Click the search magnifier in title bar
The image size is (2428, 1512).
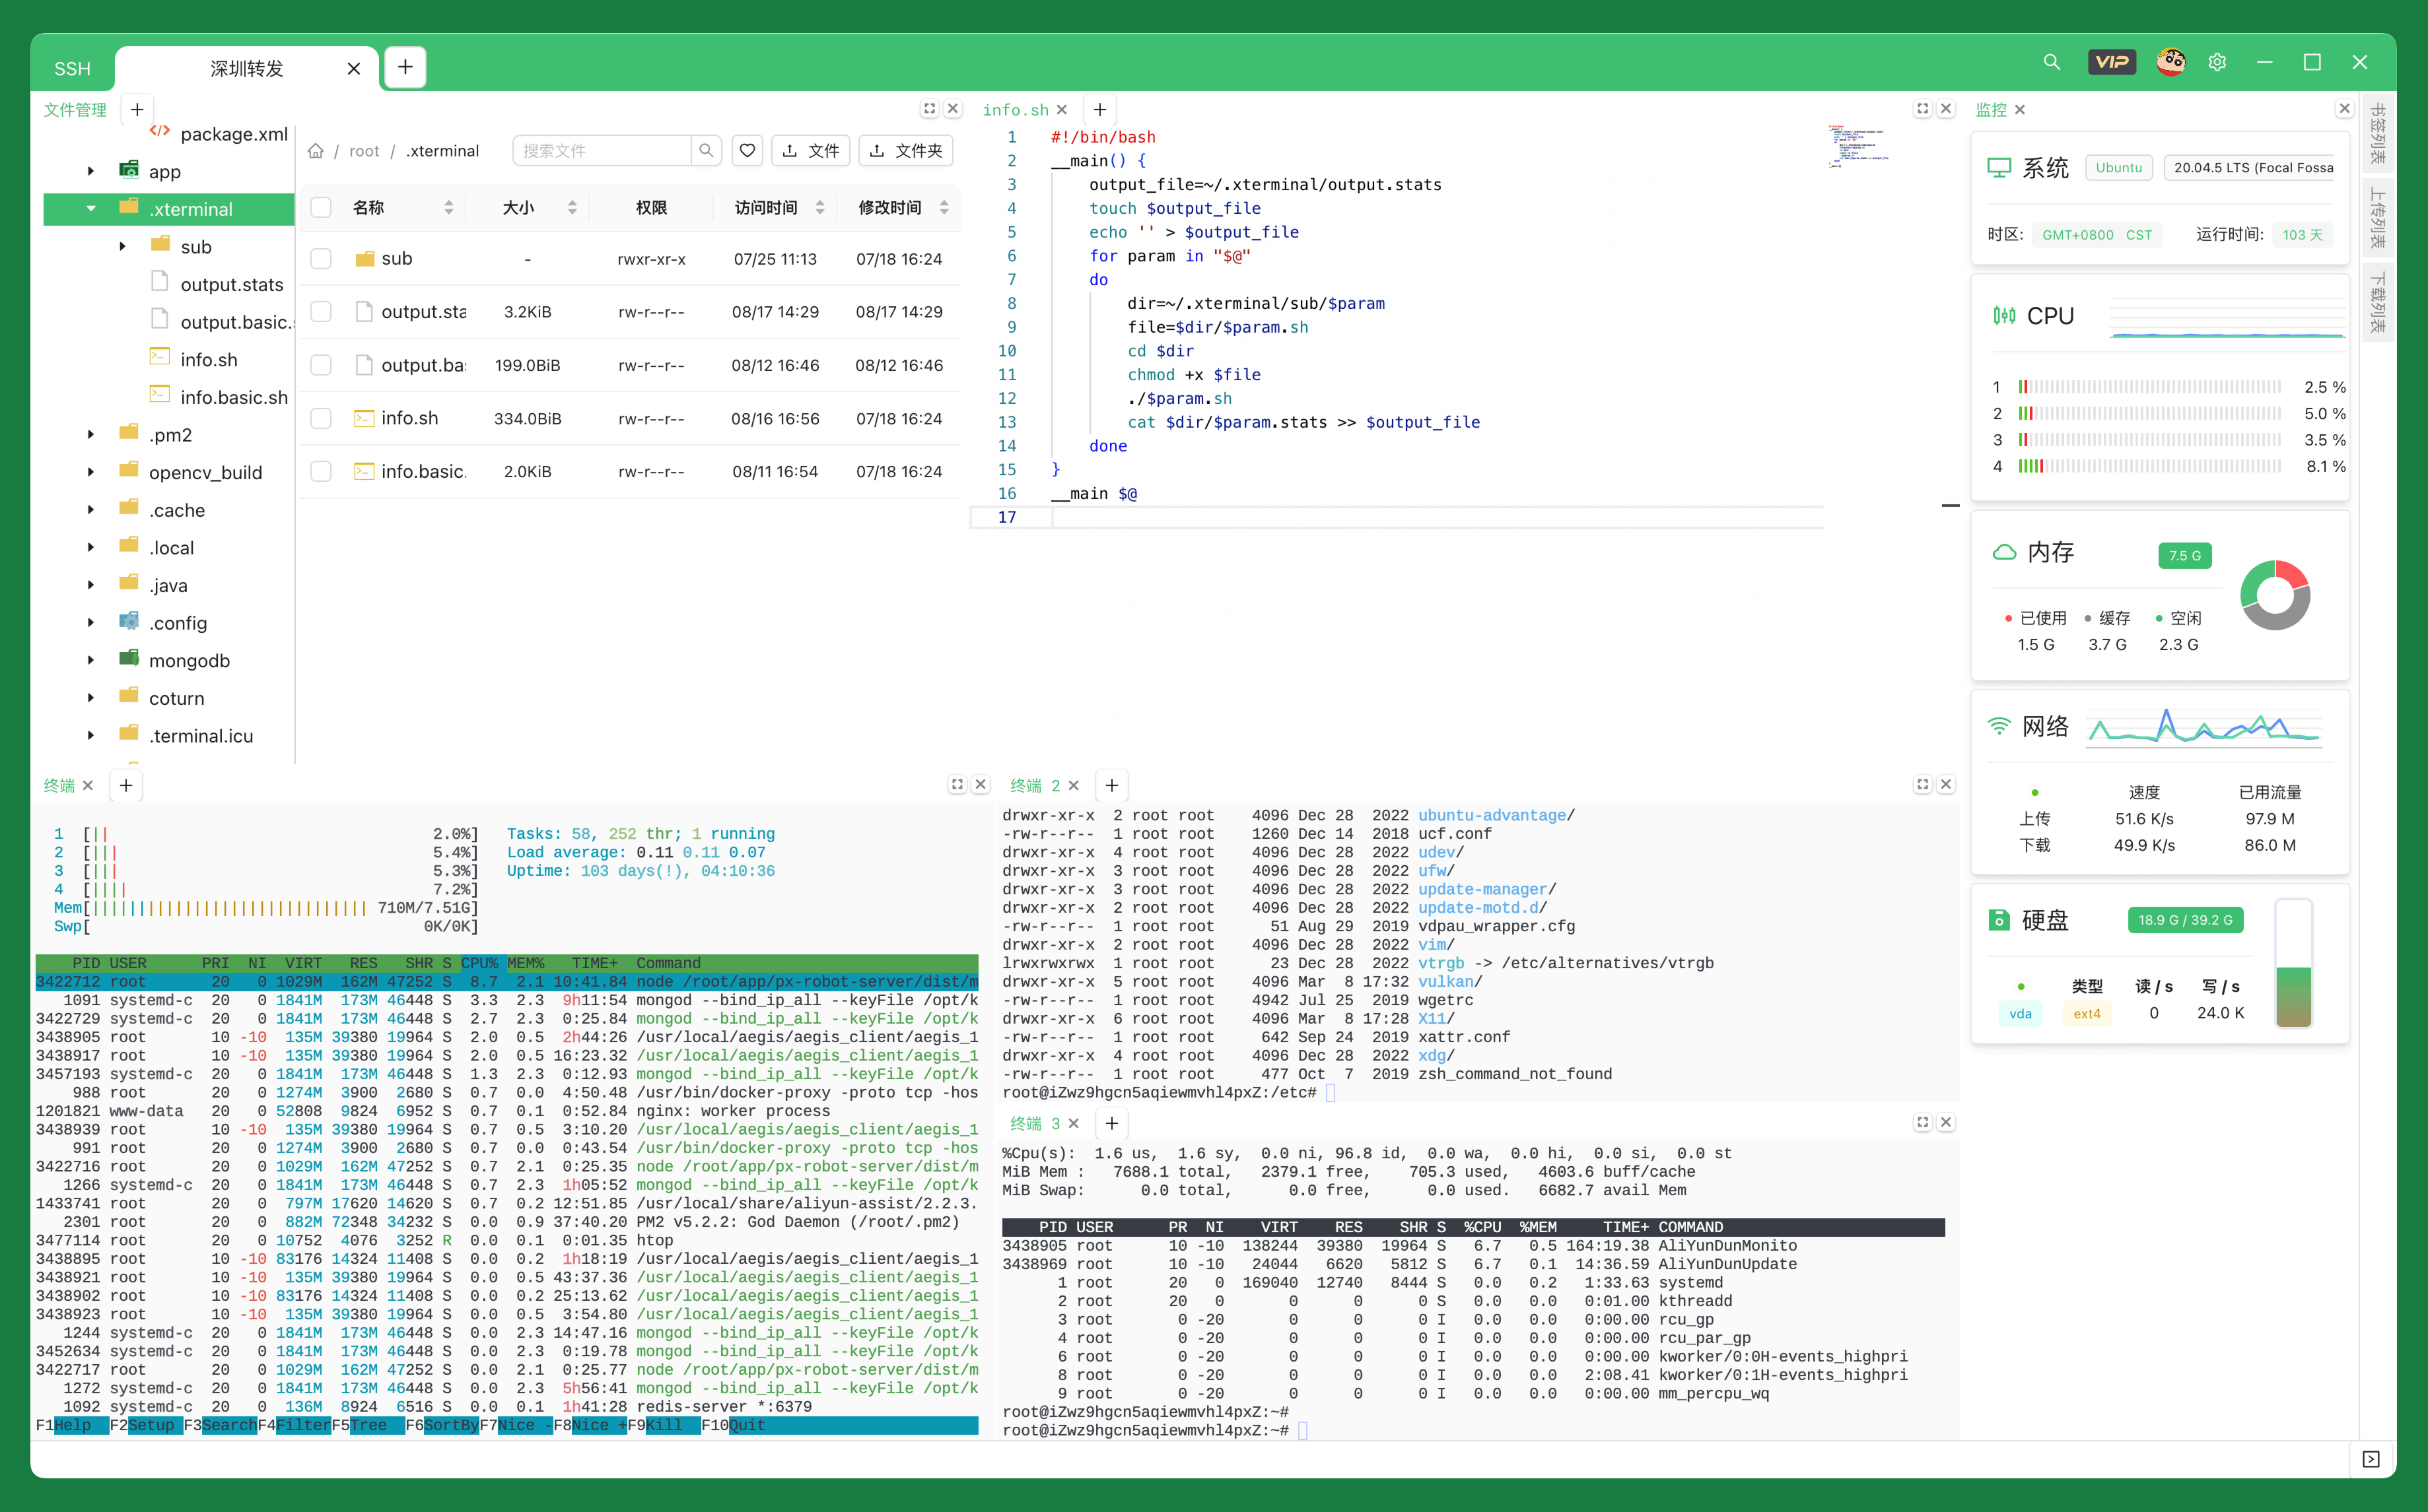2051,62
